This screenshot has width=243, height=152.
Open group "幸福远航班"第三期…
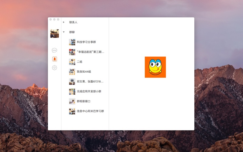pos(85,52)
